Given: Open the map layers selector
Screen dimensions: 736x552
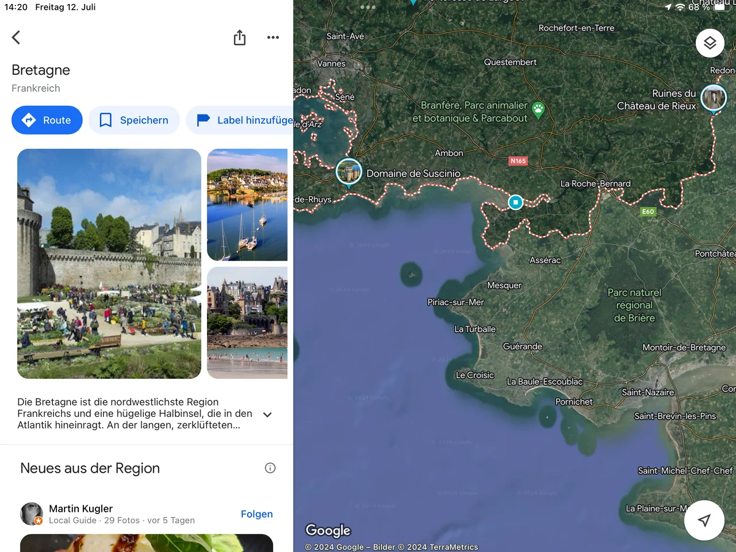Looking at the screenshot, I should tap(710, 43).
